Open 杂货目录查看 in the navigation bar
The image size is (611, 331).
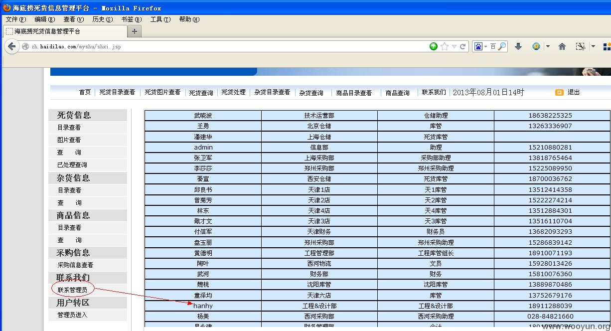[x=272, y=92]
